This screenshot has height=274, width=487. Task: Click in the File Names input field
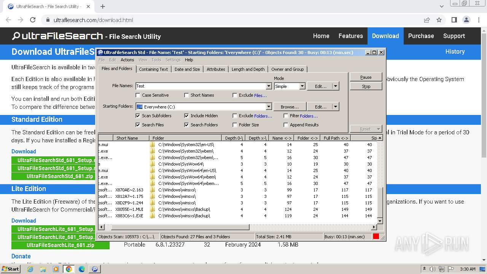pyautogui.click(x=201, y=86)
